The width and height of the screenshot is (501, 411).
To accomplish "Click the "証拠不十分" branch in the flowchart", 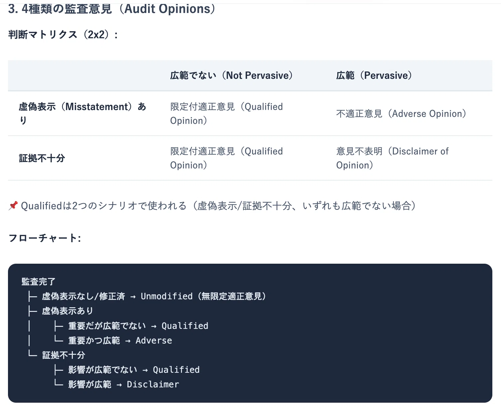I will tap(64, 355).
